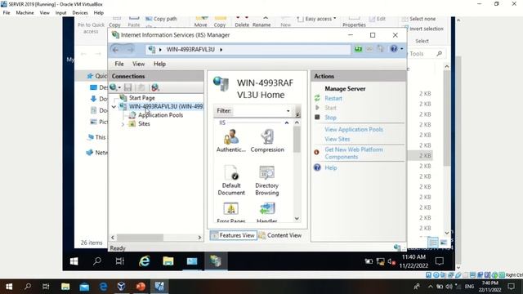Screen dimensions: 523x294
Task: Select Application Pools in the tree
Action: (160, 115)
